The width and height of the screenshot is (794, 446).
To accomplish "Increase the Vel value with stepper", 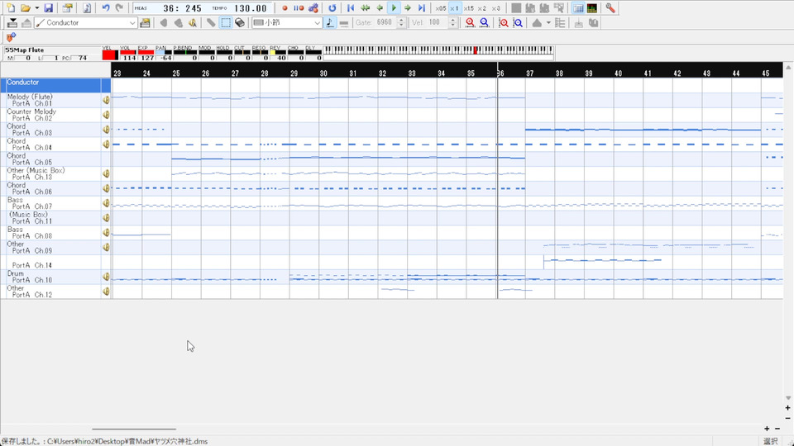I will point(453,20).
